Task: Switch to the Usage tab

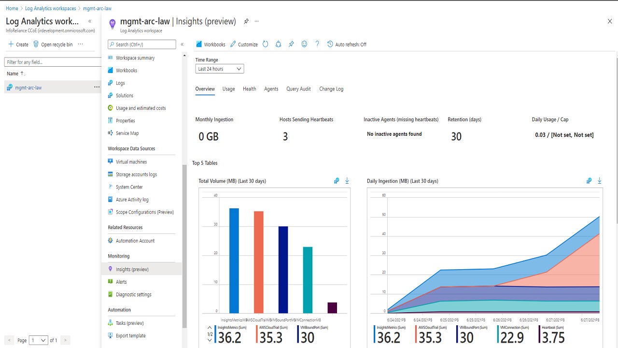Action: pos(229,89)
